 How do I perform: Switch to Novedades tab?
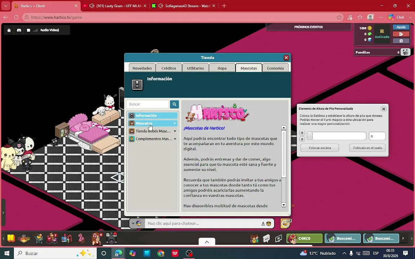(142, 68)
